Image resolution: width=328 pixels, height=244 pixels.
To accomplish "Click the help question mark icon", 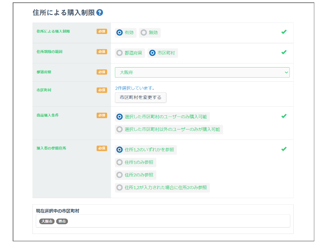I will (100, 12).
